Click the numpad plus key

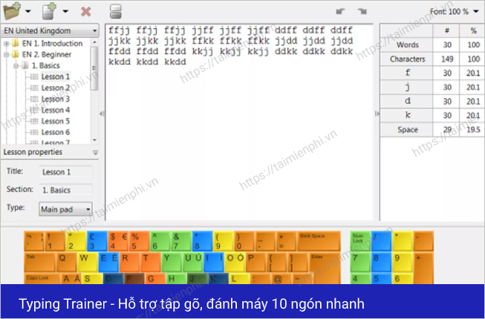click(x=423, y=267)
